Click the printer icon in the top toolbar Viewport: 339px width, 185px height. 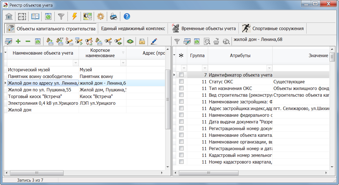pos(114,16)
